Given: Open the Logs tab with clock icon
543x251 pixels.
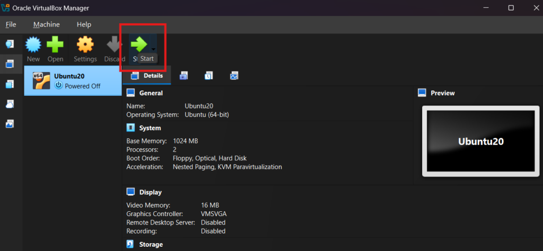Looking at the screenshot, I should coord(209,76).
